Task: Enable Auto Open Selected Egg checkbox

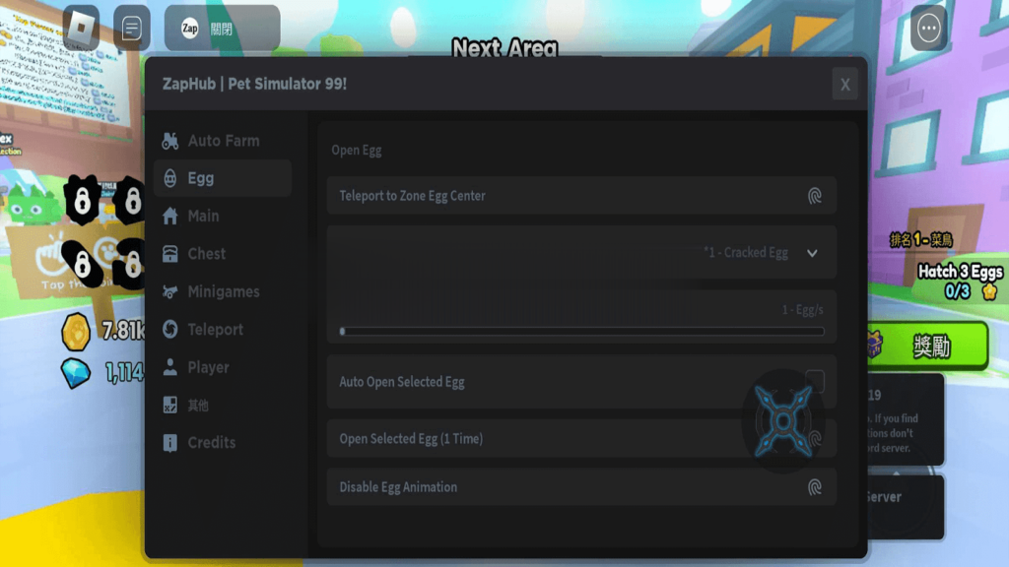Action: [x=815, y=381]
